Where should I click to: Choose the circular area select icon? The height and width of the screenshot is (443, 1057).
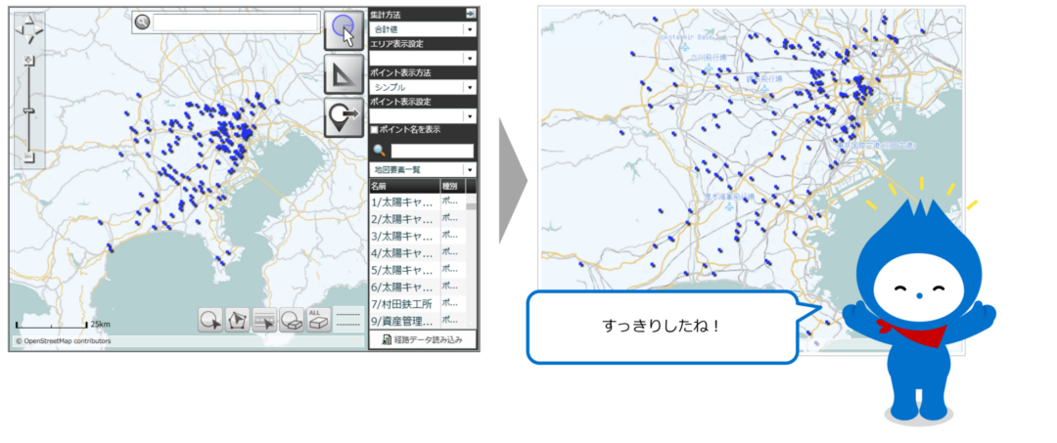pos(209,320)
